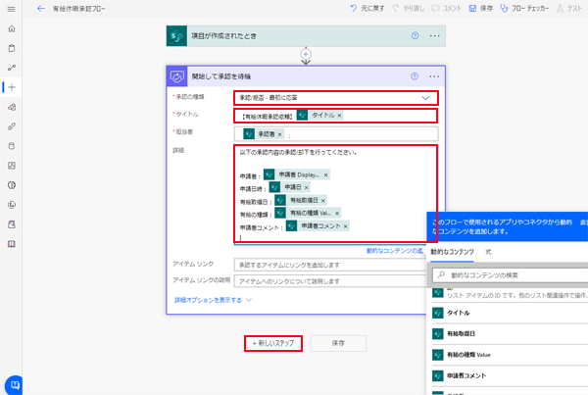Open help on 項目が作成されたとき trigger
The height and width of the screenshot is (395, 588).
[x=415, y=36]
